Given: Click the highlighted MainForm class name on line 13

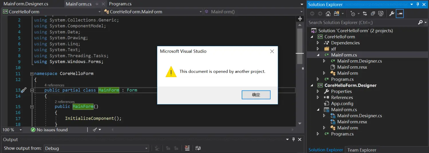Looking at the screenshot, I should pos(109,90).
